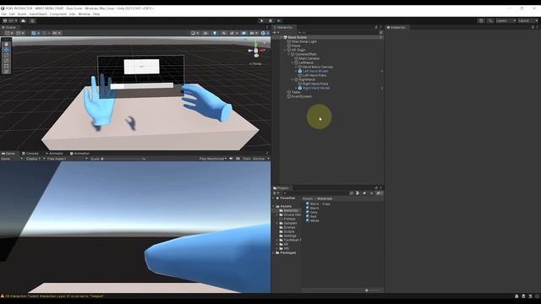Open the Scene draw mode dropdown
The image size is (541, 304).
(x=194, y=33)
